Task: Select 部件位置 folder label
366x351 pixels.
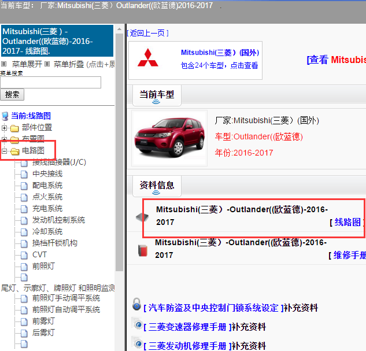Action: [37, 127]
